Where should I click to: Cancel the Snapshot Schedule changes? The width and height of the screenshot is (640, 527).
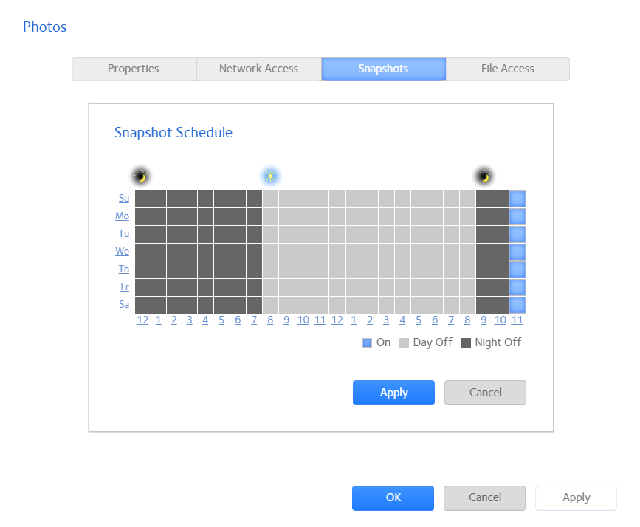[x=485, y=393]
